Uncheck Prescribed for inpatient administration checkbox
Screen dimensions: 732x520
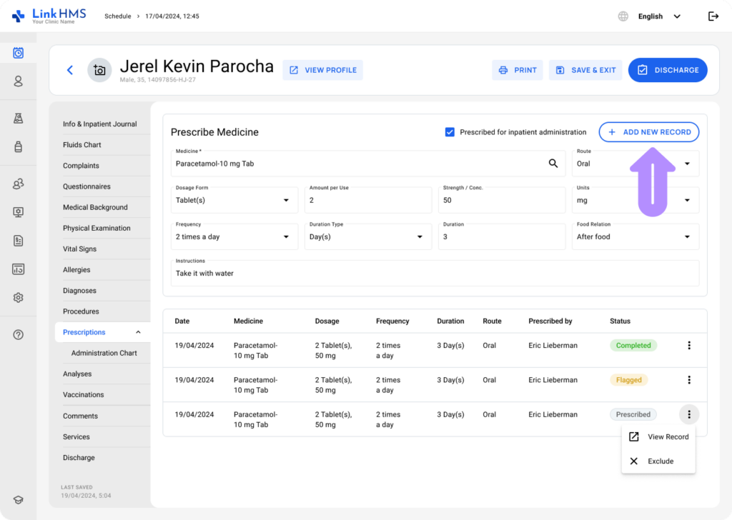click(x=450, y=132)
